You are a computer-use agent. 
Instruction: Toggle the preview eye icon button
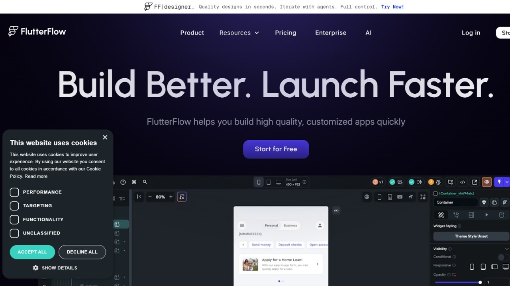pos(486,182)
